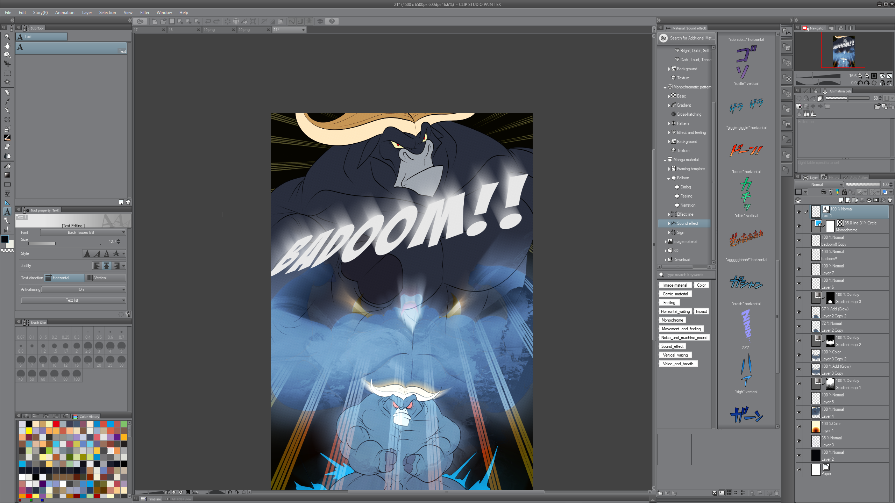Image resolution: width=895 pixels, height=503 pixels.
Task: Click the Save icon in command bar
Action: point(172,21)
